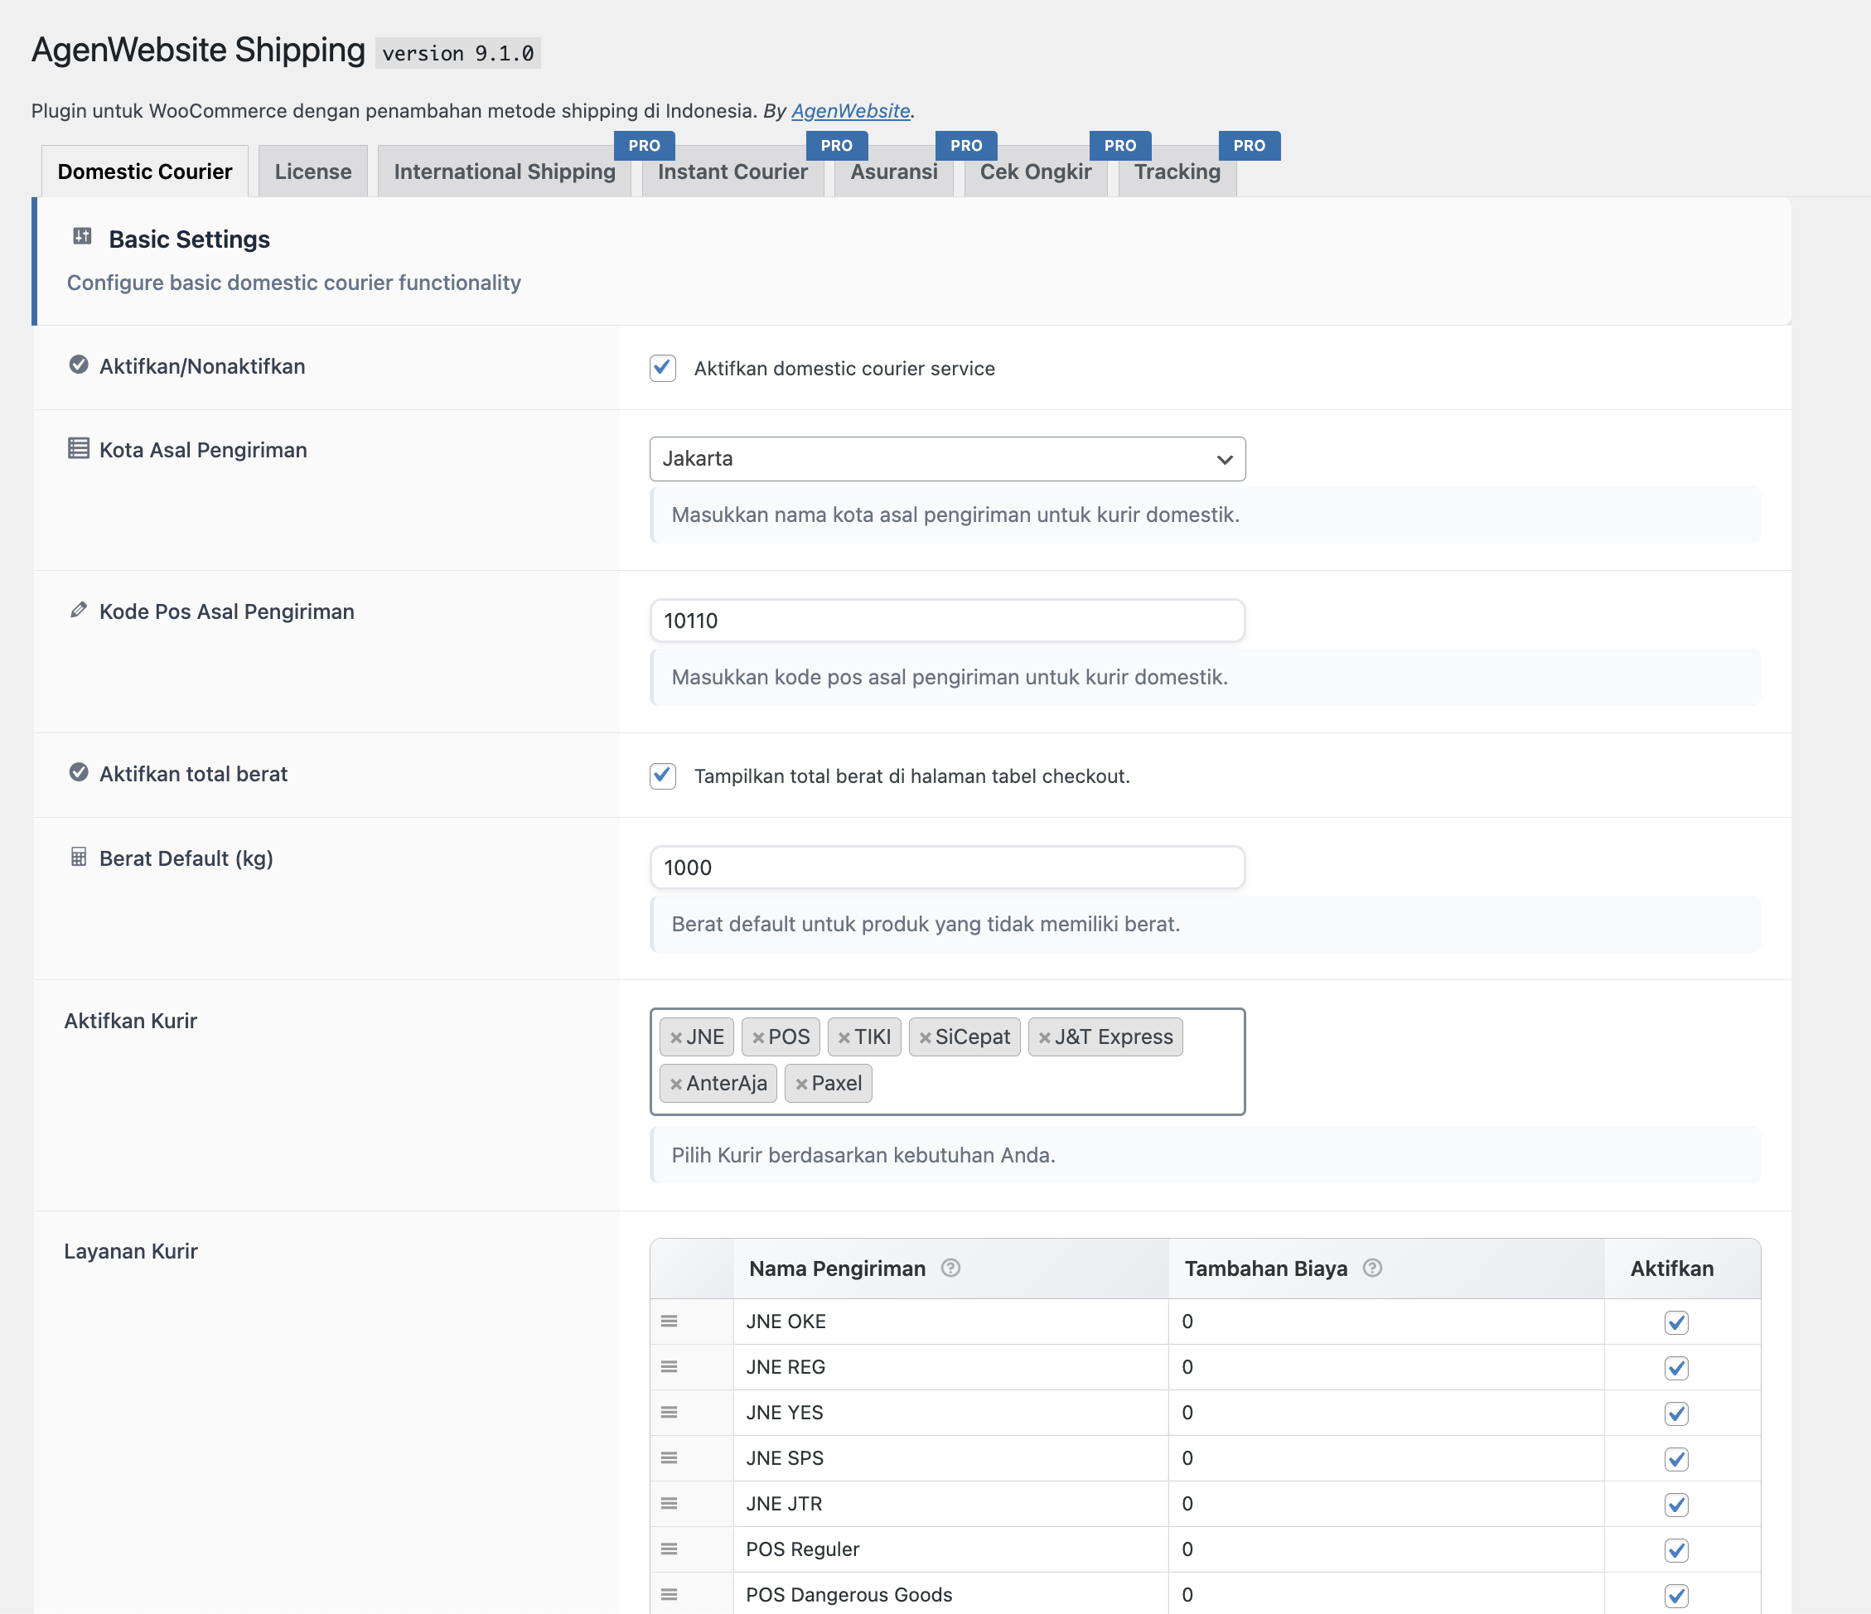The image size is (1871, 1614).
Task: Switch to the International Shipping tab
Action: tap(505, 172)
